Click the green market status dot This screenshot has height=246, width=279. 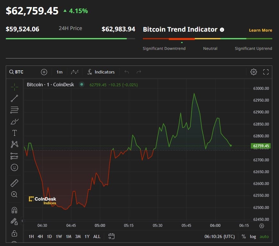(x=82, y=84)
